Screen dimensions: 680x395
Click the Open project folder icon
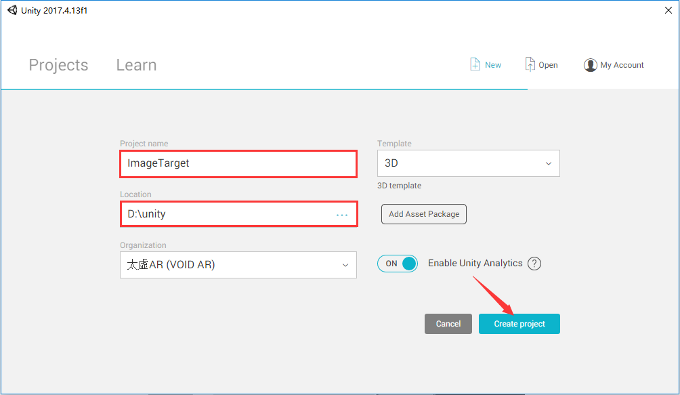(x=530, y=64)
